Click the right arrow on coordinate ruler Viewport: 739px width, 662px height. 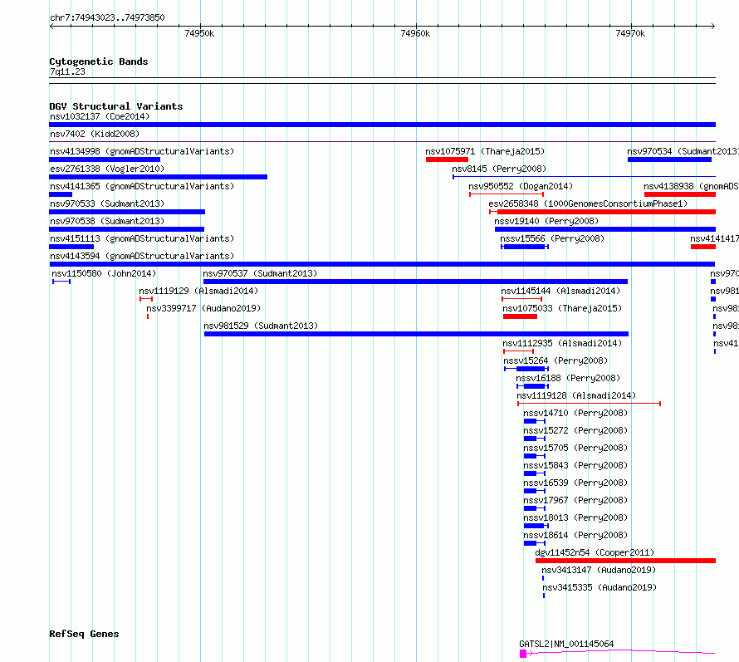tap(712, 27)
